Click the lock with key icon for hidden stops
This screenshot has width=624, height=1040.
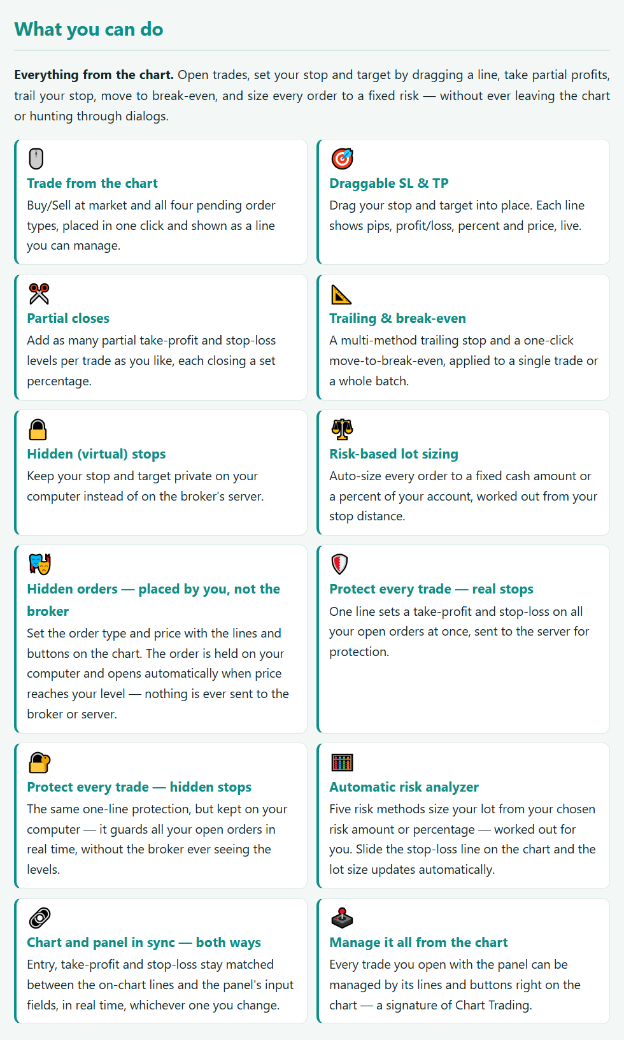coord(39,762)
